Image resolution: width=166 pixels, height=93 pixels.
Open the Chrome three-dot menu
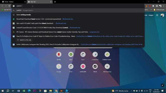point(164,6)
